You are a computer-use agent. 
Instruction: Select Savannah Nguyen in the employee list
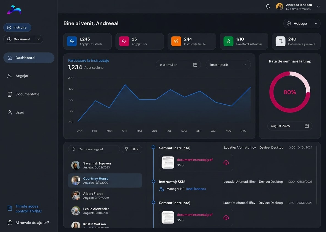click(105, 165)
